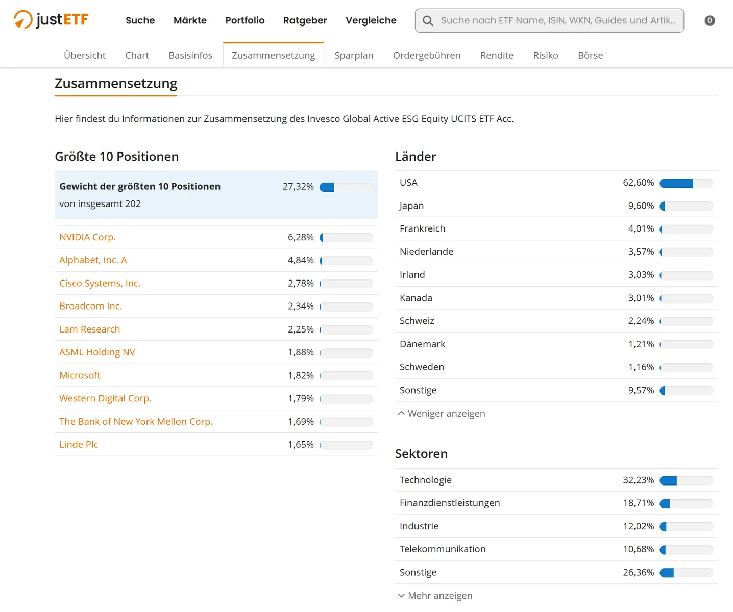This screenshot has width=733, height=612.
Task: Click the NVIDIA 6,28% weight bar
Action: [346, 238]
